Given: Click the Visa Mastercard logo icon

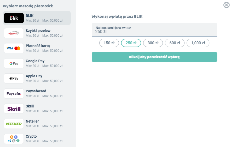Looking at the screenshot, I should (x=14, y=48).
